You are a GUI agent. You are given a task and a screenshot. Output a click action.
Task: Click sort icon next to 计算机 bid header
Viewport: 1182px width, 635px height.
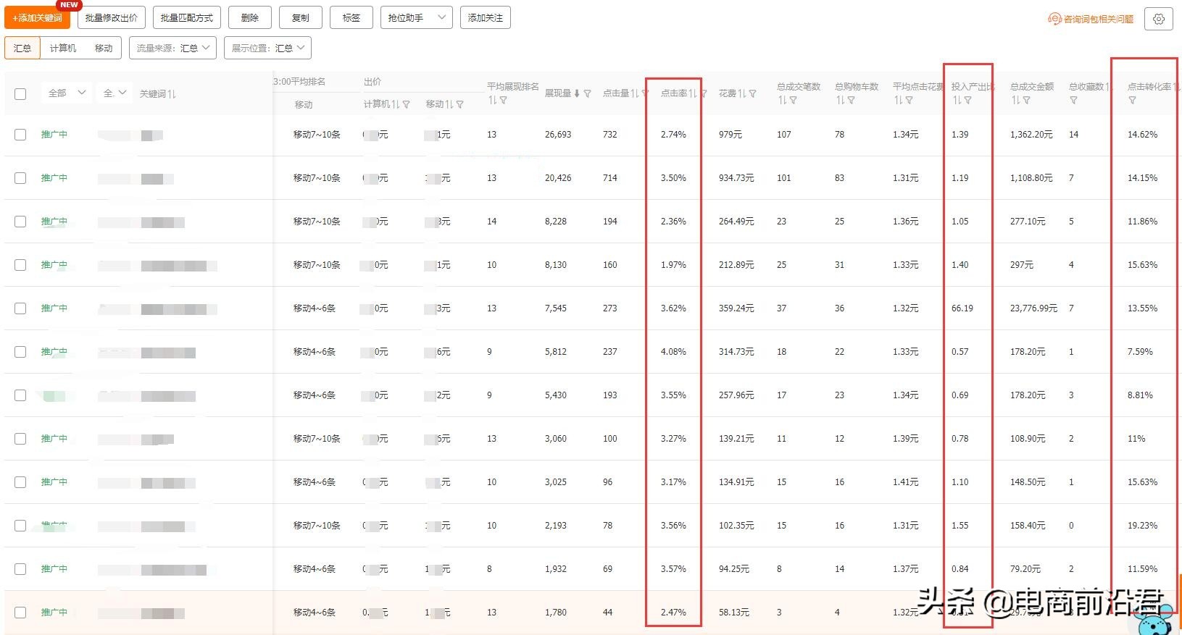(396, 104)
